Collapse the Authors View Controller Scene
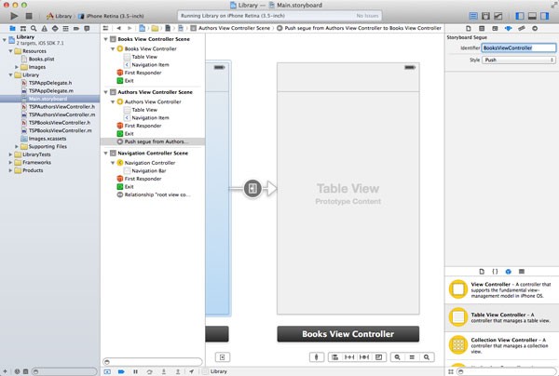559x376 pixels. coord(106,92)
